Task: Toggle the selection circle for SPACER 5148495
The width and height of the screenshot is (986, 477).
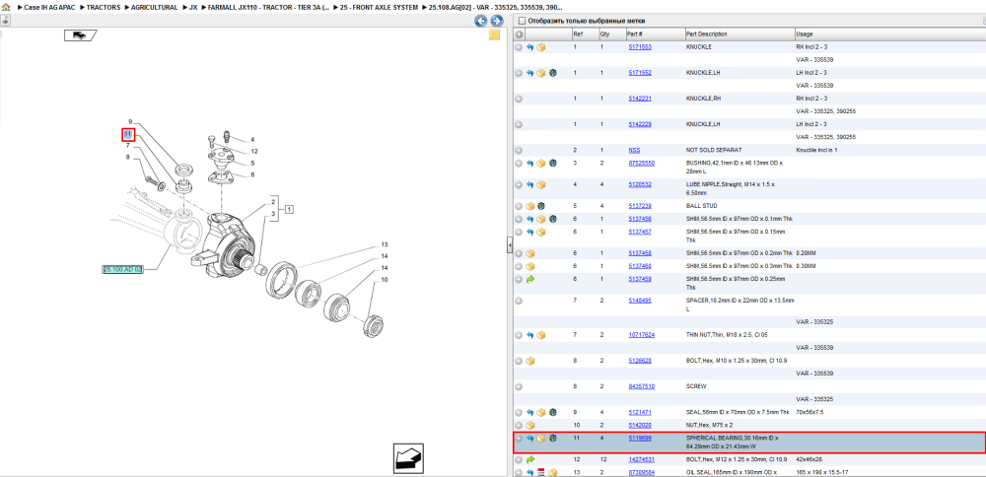Action: (x=519, y=301)
